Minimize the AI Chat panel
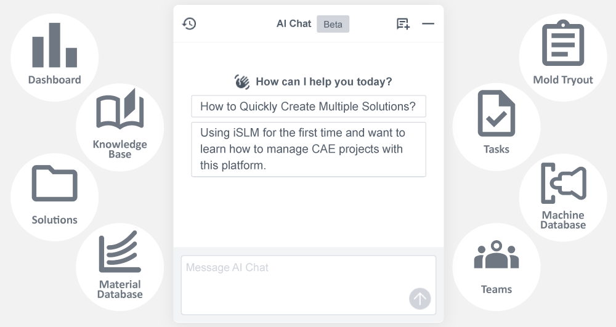Viewport: 616px width, 327px height. tap(428, 24)
